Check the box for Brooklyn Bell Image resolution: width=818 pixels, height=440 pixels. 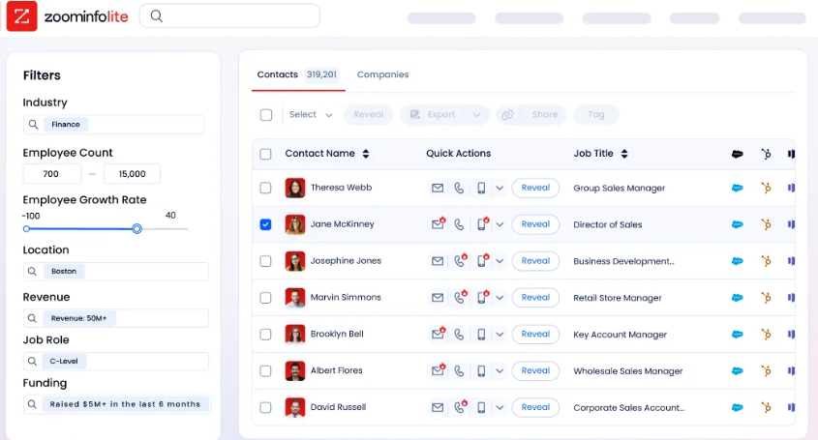pyautogui.click(x=265, y=334)
